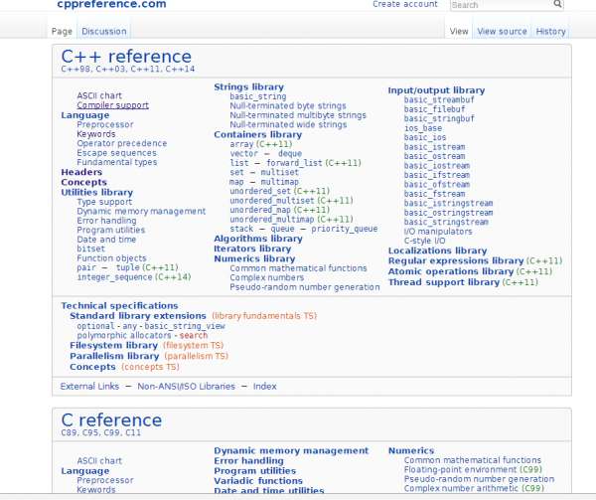Open the forward_list link

[294, 163]
